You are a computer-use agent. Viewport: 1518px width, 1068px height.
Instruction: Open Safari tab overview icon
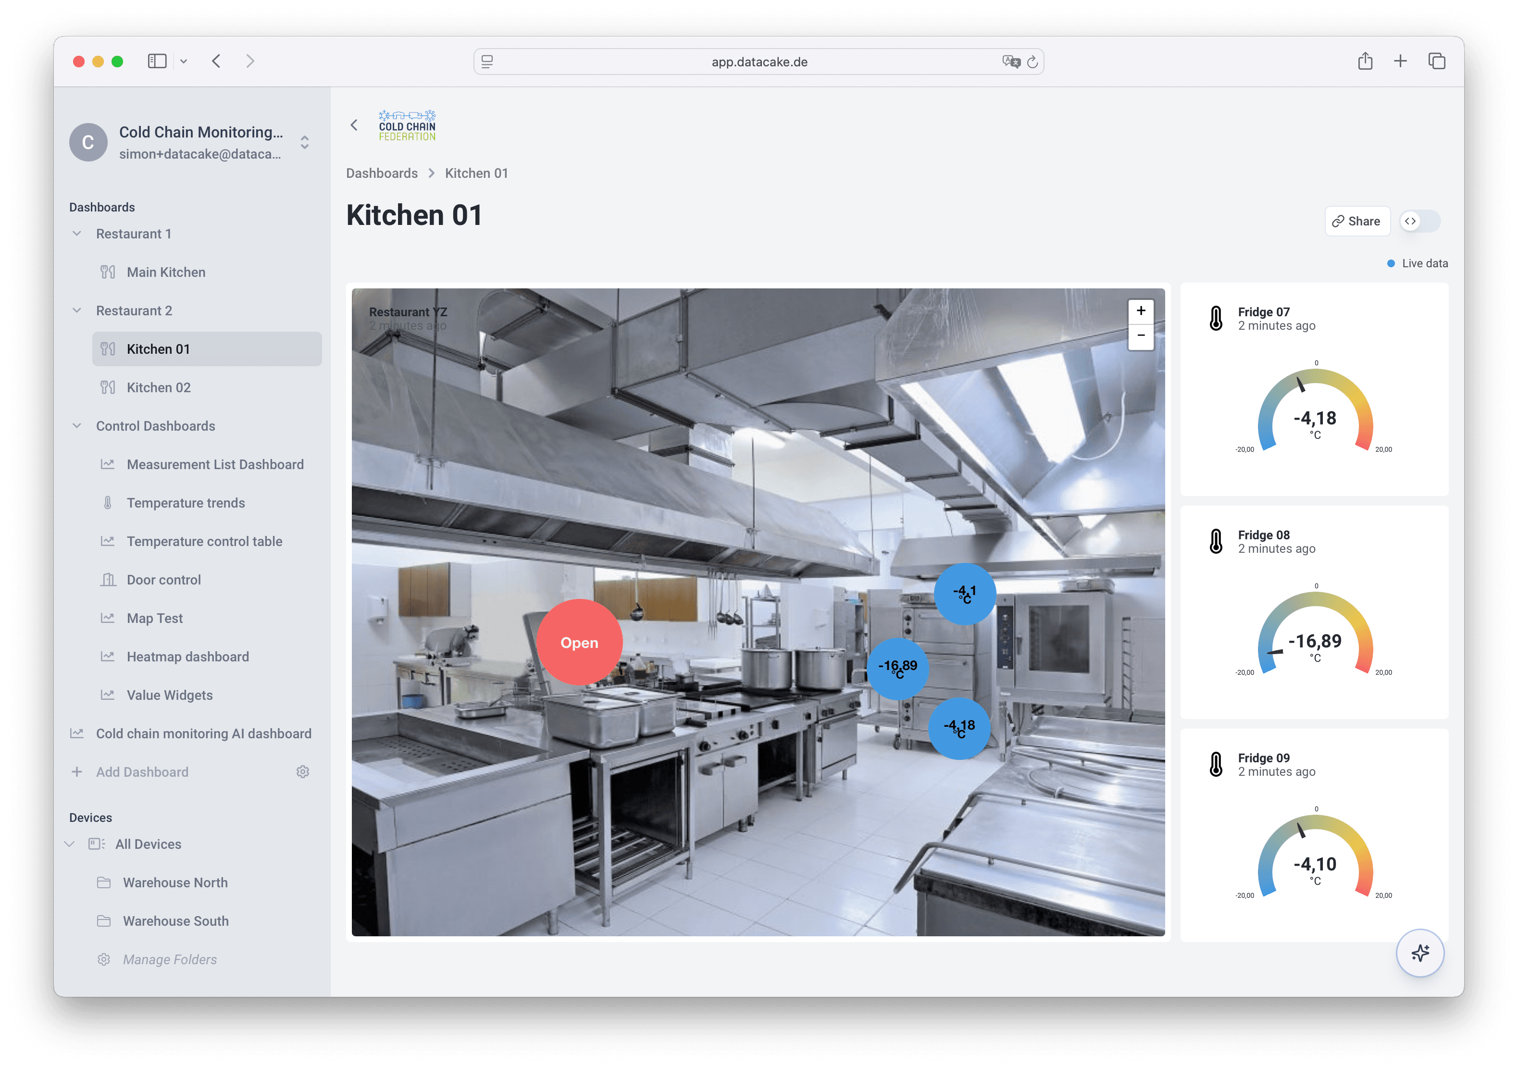coord(1436,62)
